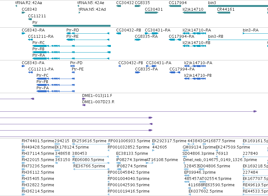
Task: Open the Ptr-RA transcript label
Action: (x=39, y=55)
